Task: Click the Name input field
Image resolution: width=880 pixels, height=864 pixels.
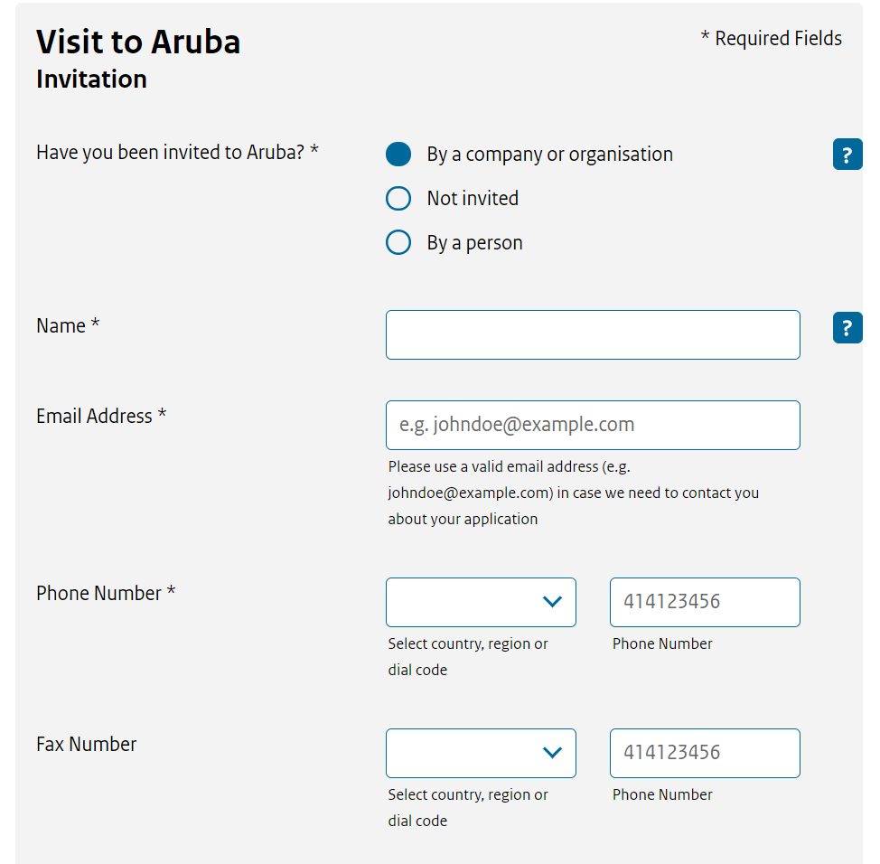Action: pyautogui.click(x=593, y=334)
